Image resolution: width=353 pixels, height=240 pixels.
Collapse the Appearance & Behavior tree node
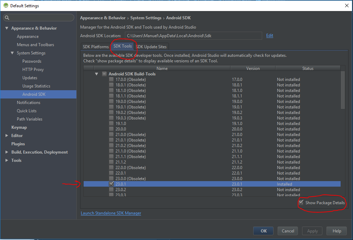7,28
